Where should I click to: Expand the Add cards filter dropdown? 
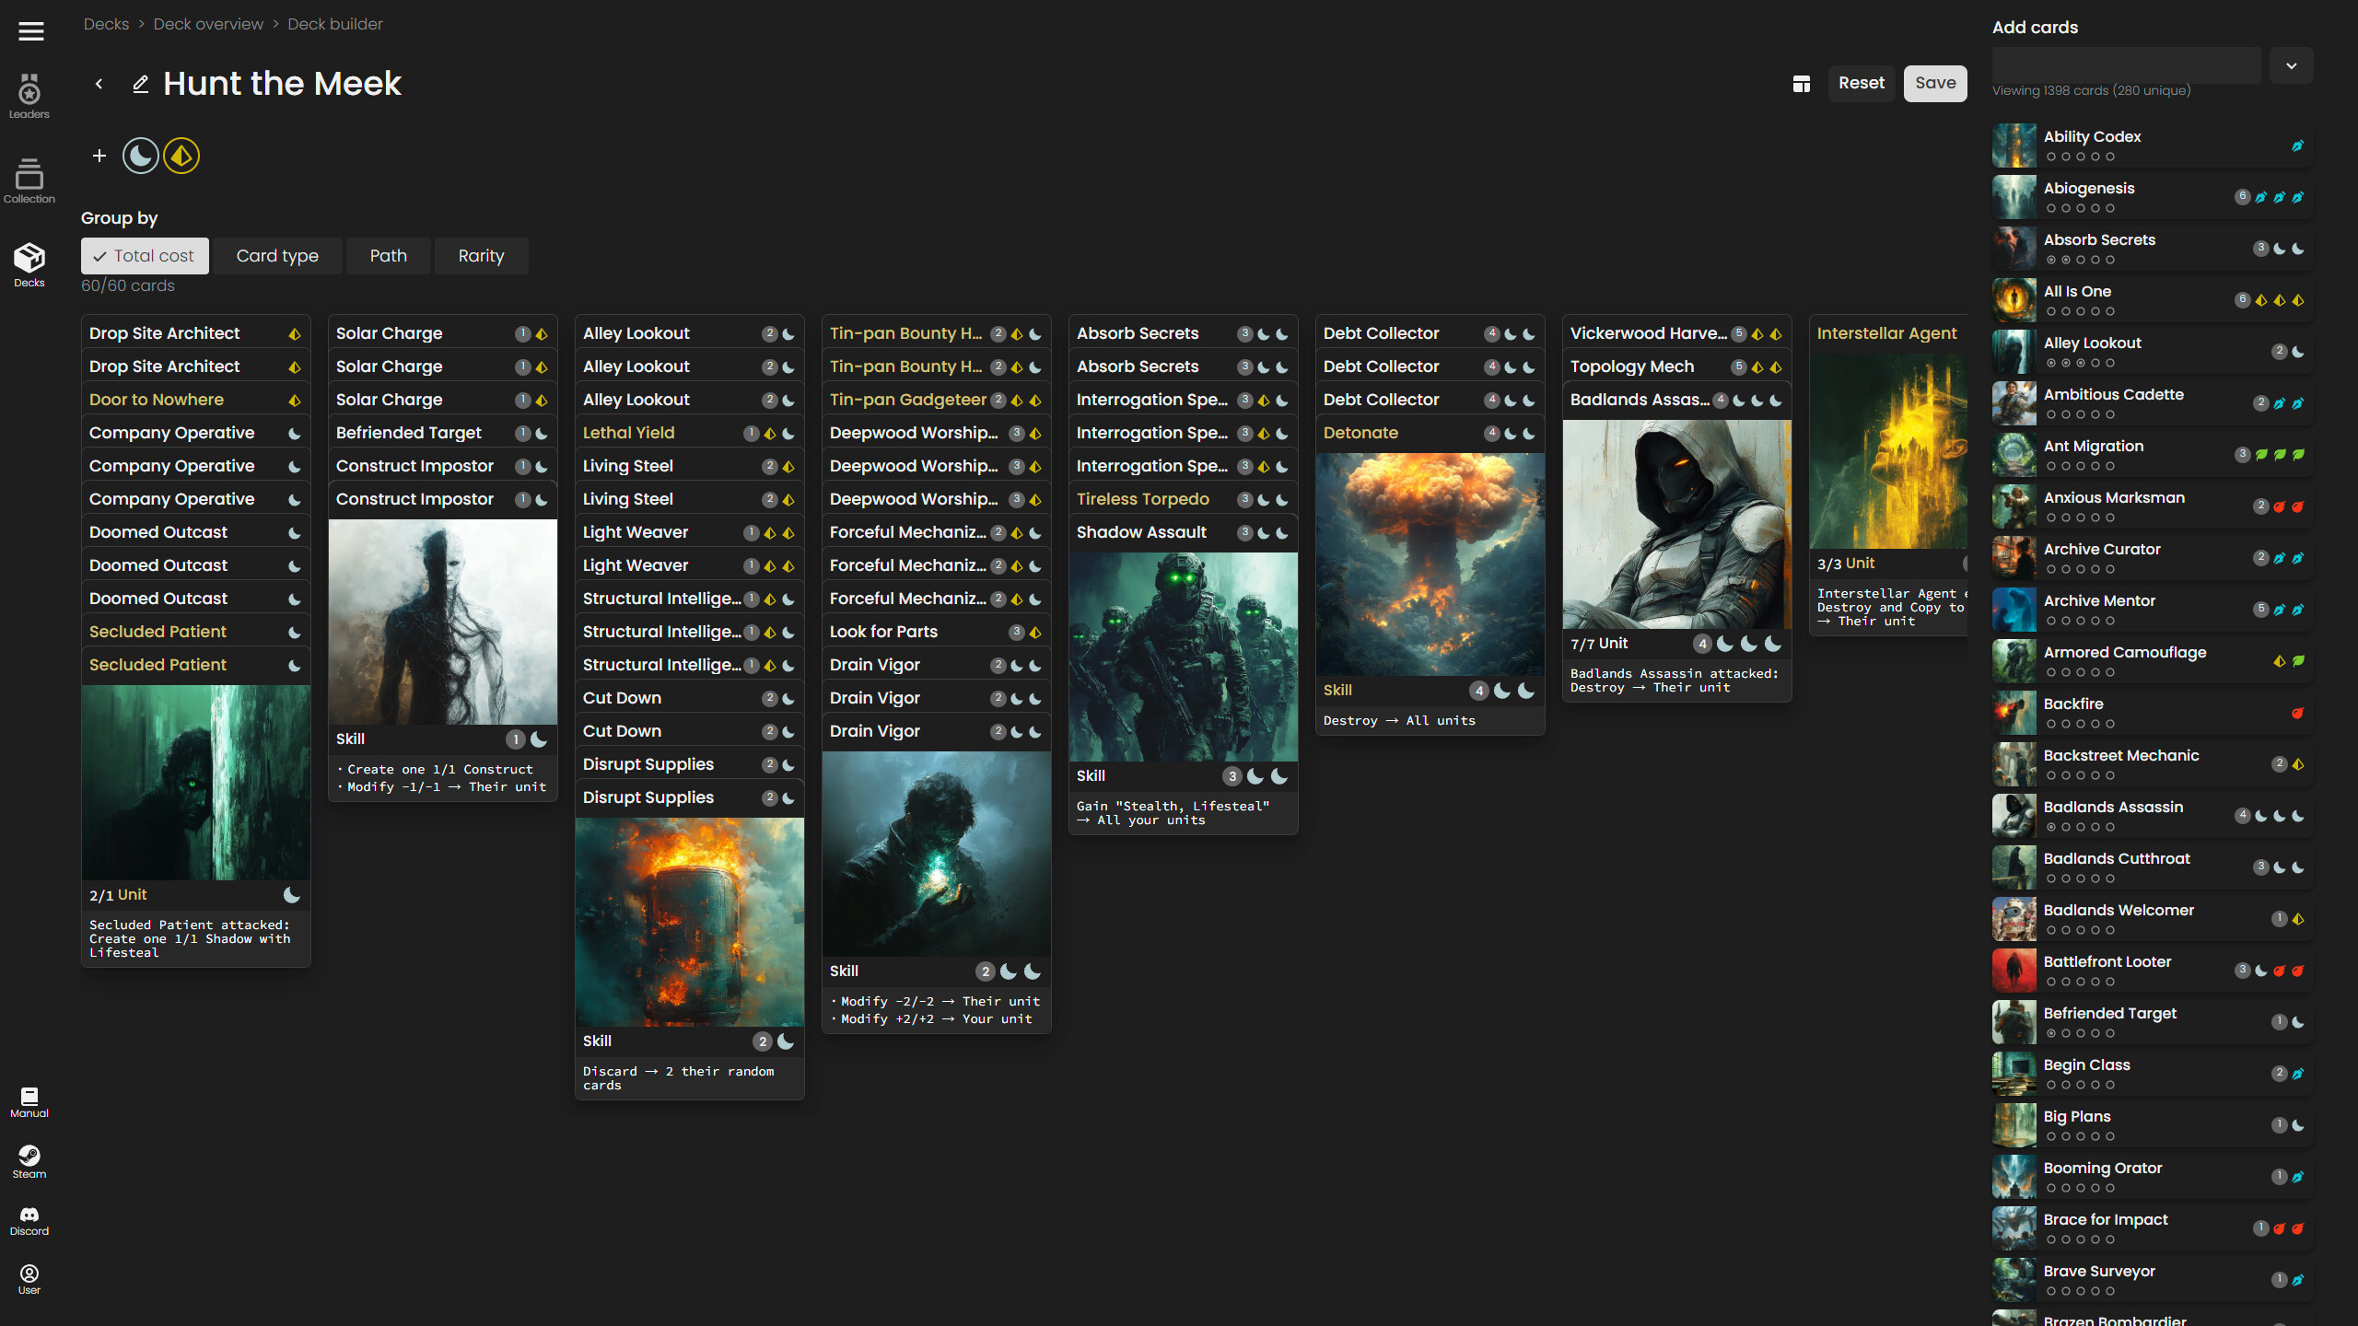click(2292, 64)
